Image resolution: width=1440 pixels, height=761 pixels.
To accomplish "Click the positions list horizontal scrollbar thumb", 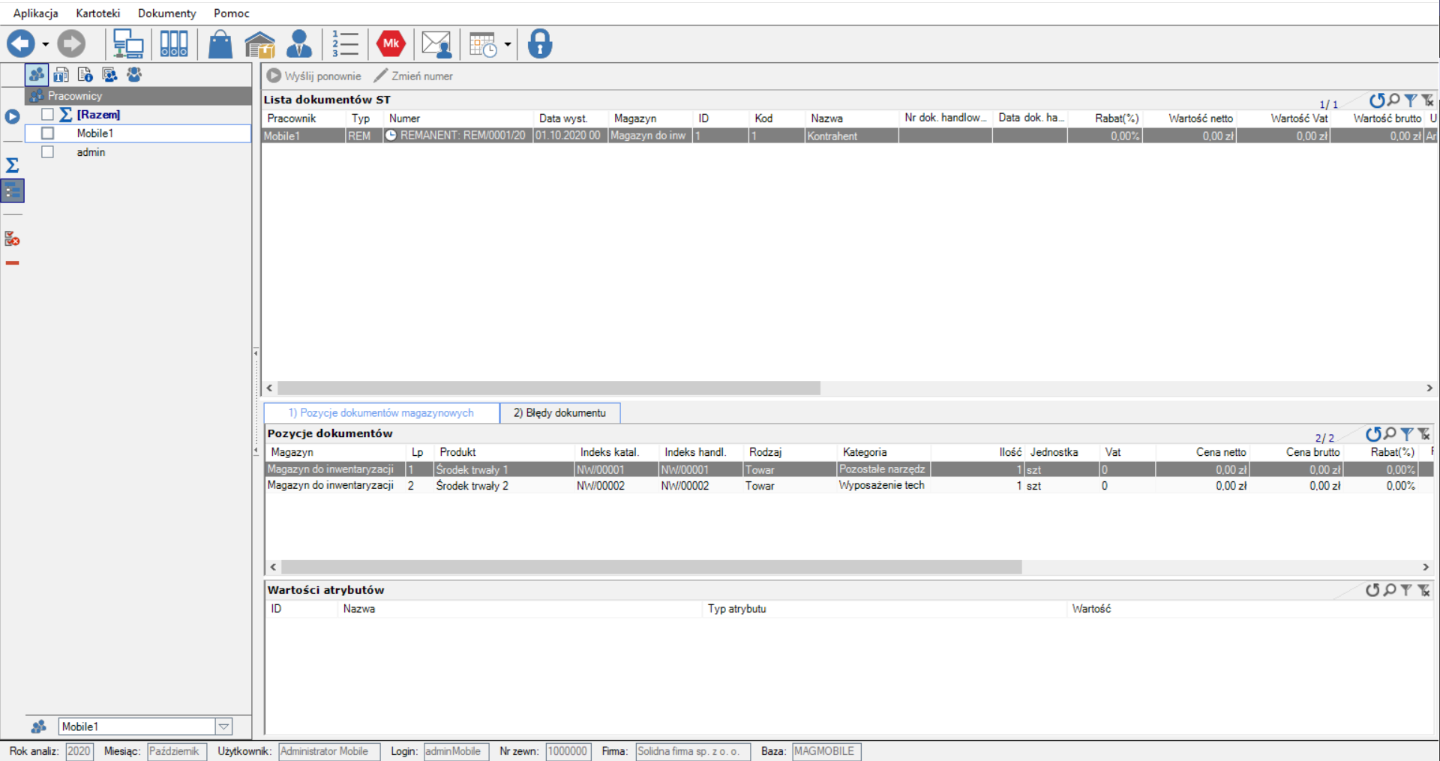I will click(x=651, y=568).
